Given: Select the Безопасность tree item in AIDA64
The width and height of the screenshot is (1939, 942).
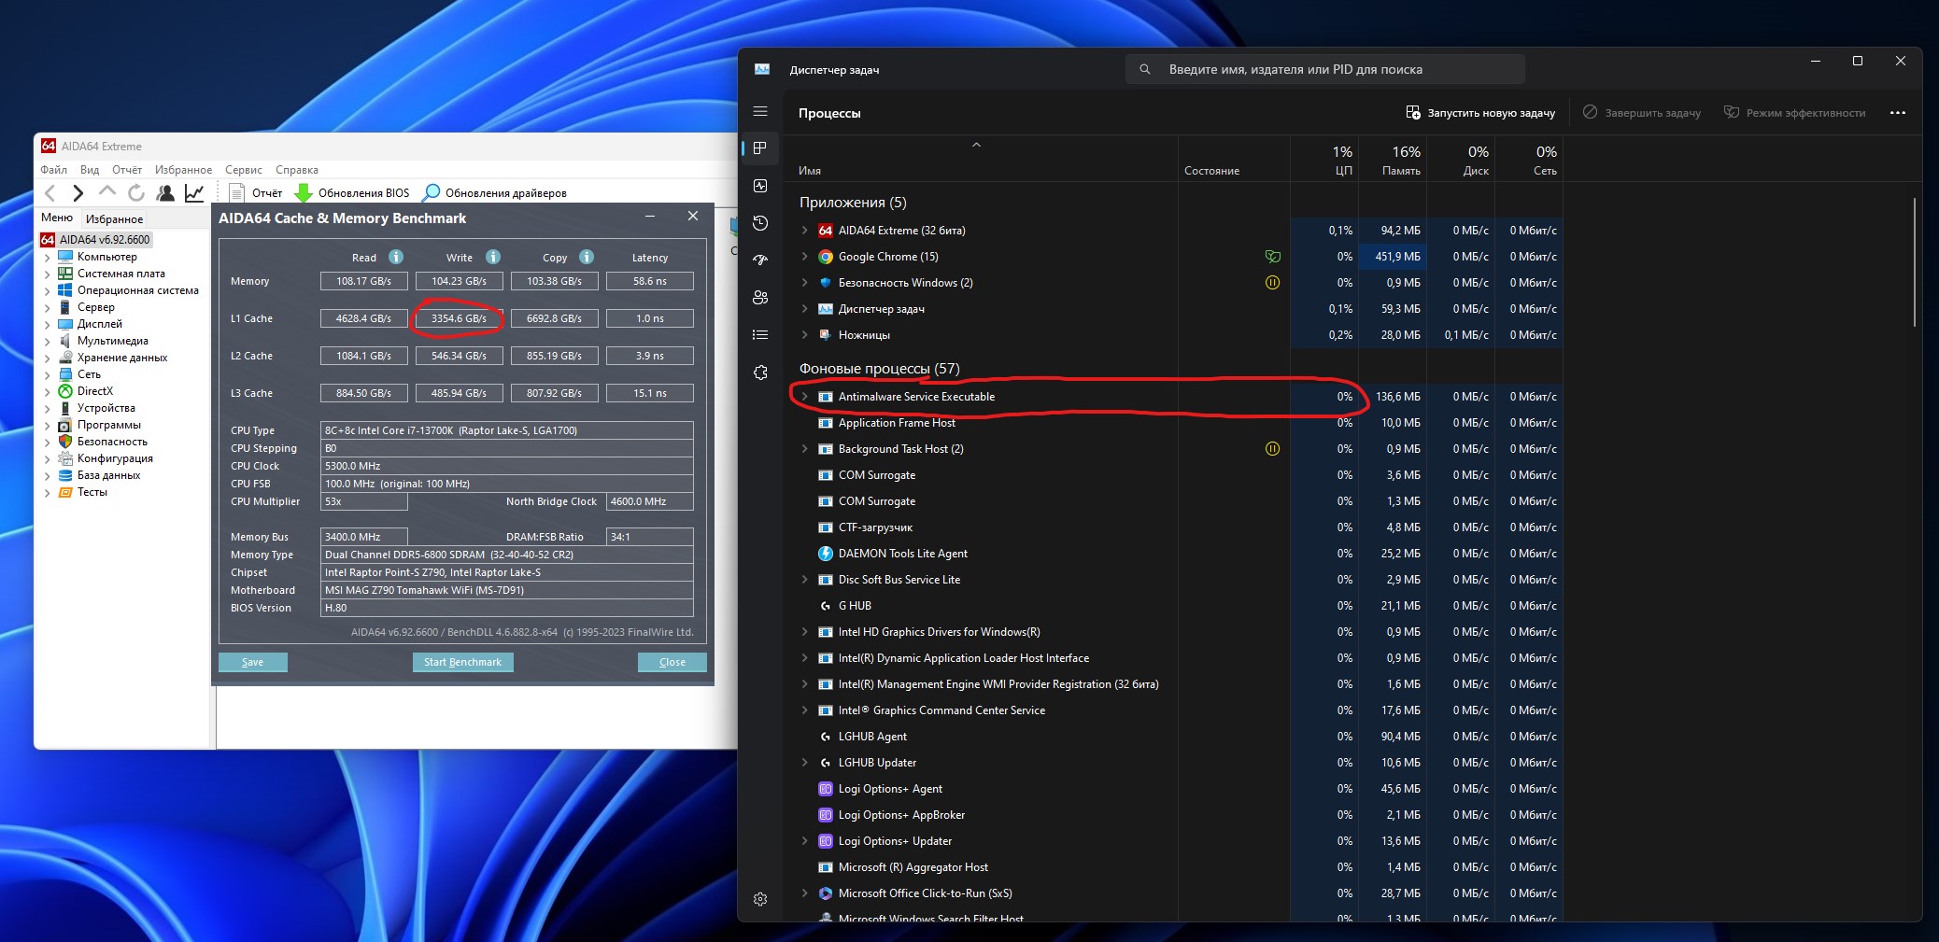Looking at the screenshot, I should pos(112,442).
